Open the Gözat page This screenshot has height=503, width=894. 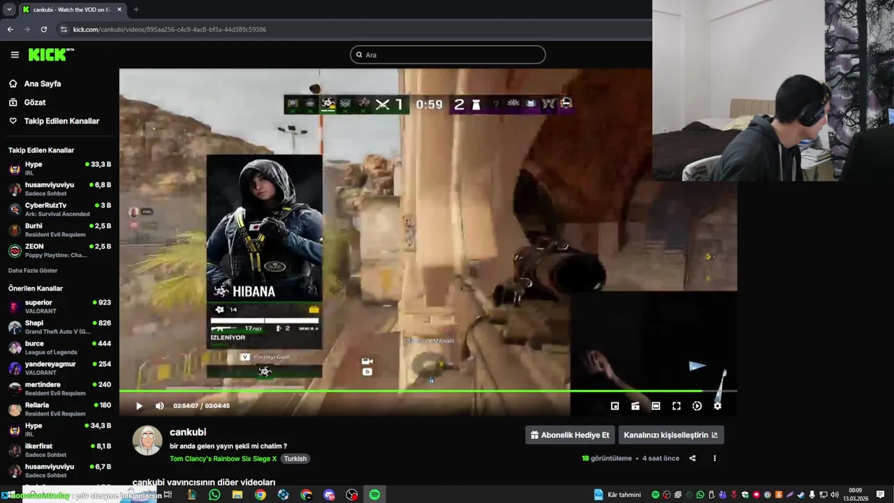click(35, 102)
